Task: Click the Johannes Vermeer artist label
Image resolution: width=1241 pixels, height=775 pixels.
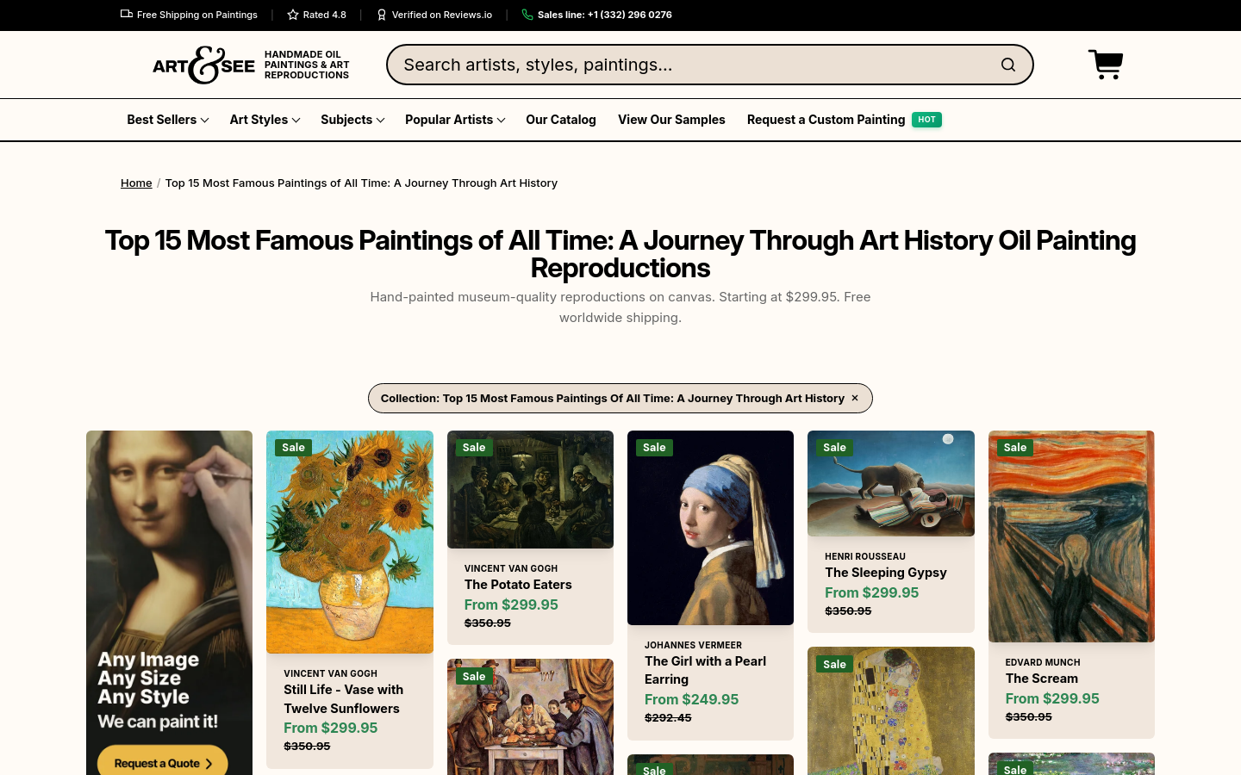Action: point(693,645)
